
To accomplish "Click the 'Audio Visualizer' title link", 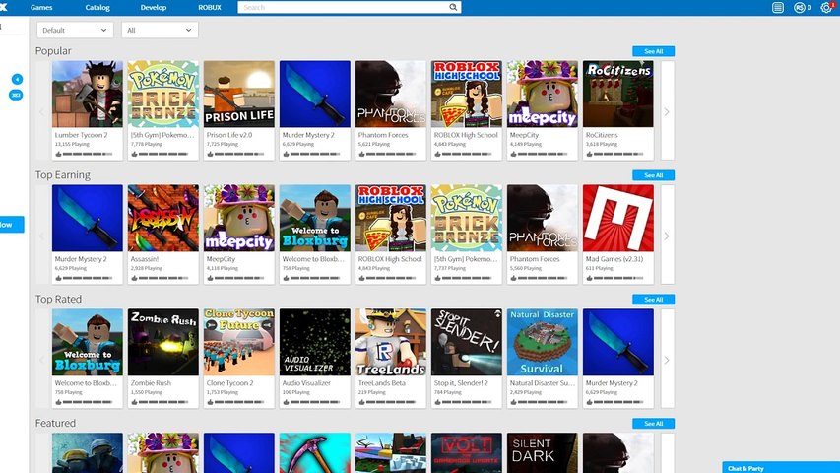I will point(306,383).
